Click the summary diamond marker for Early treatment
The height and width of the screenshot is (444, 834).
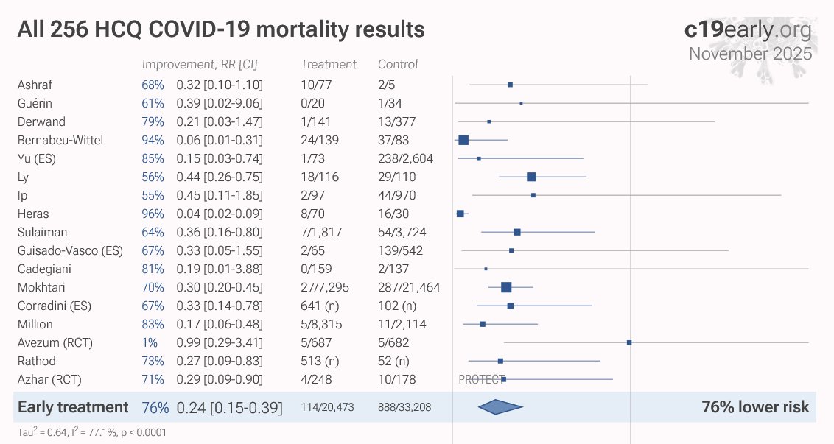coord(500,407)
